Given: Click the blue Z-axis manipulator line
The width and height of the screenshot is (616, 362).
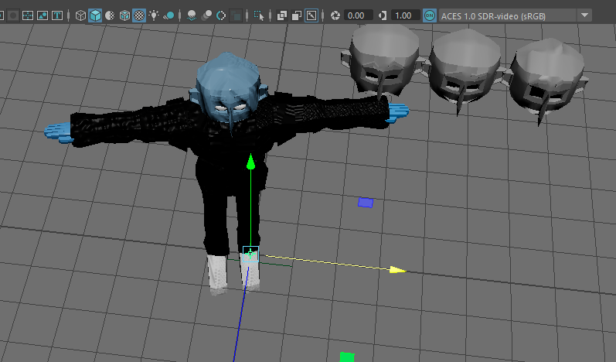Looking at the screenshot, I should click(x=240, y=315).
